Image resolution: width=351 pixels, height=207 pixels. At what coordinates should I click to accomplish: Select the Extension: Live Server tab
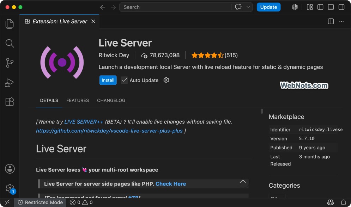click(x=59, y=21)
